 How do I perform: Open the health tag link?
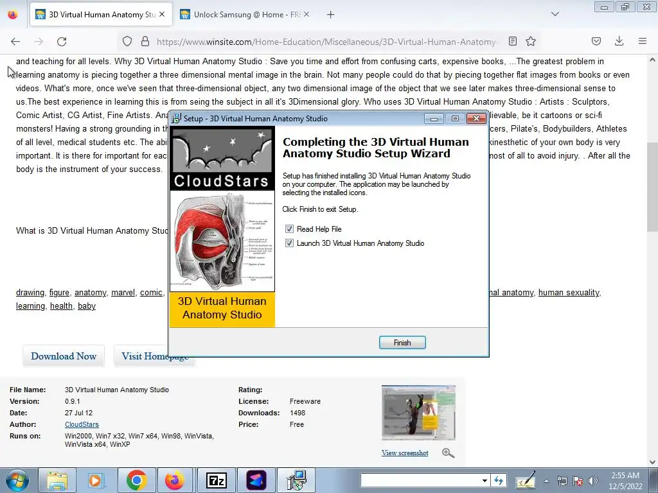61,306
